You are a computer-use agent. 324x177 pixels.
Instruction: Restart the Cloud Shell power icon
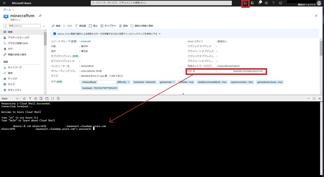click(24, 99)
